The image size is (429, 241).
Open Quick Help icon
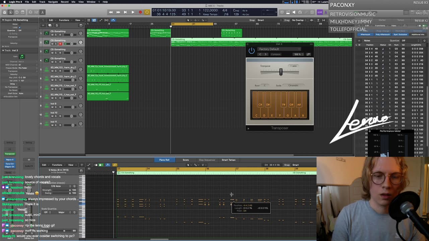pos(16,12)
